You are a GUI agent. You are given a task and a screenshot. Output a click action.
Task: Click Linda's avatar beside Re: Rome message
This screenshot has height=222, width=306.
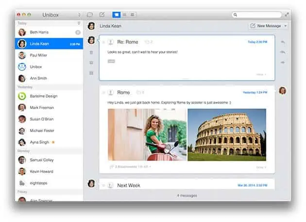pyautogui.click(x=91, y=40)
